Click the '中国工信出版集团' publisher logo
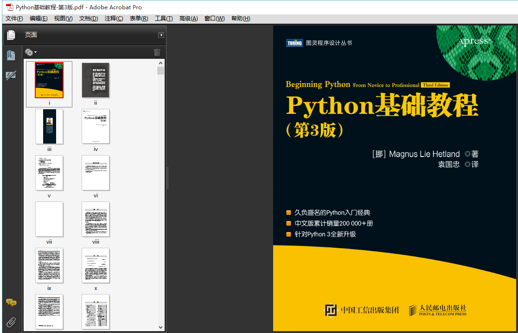The height and width of the screenshot is (333, 518). [x=361, y=310]
